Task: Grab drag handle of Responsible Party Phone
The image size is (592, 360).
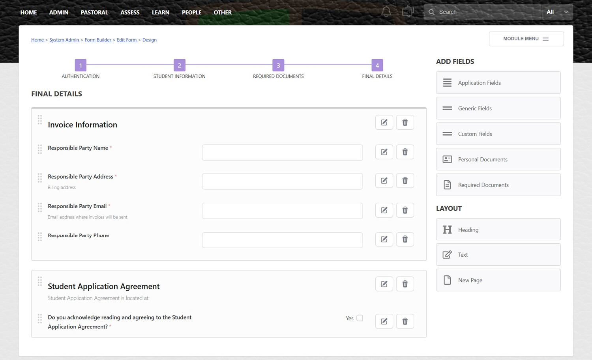Action: click(40, 237)
